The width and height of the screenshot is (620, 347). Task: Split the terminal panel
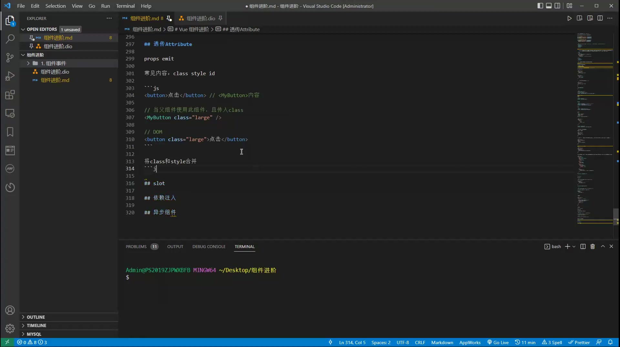tap(583, 246)
